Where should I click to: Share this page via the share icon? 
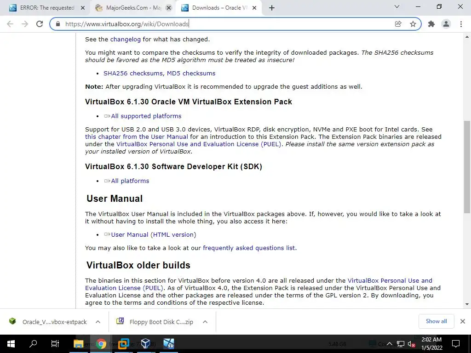pos(398,24)
